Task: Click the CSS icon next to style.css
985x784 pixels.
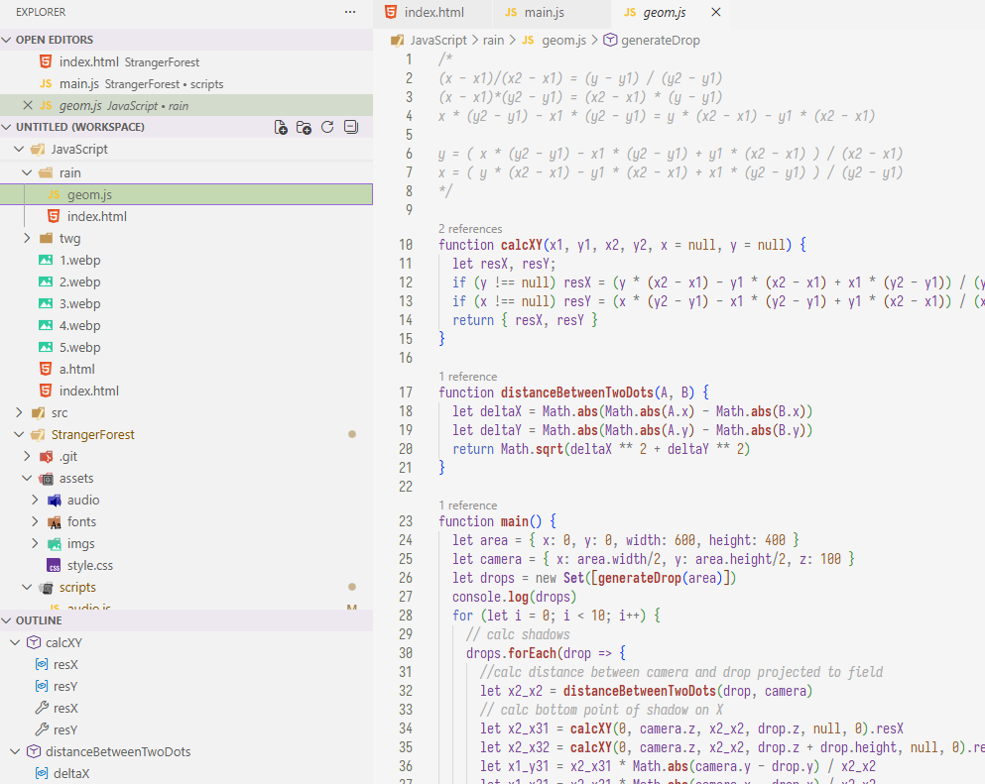Action: [x=54, y=566]
